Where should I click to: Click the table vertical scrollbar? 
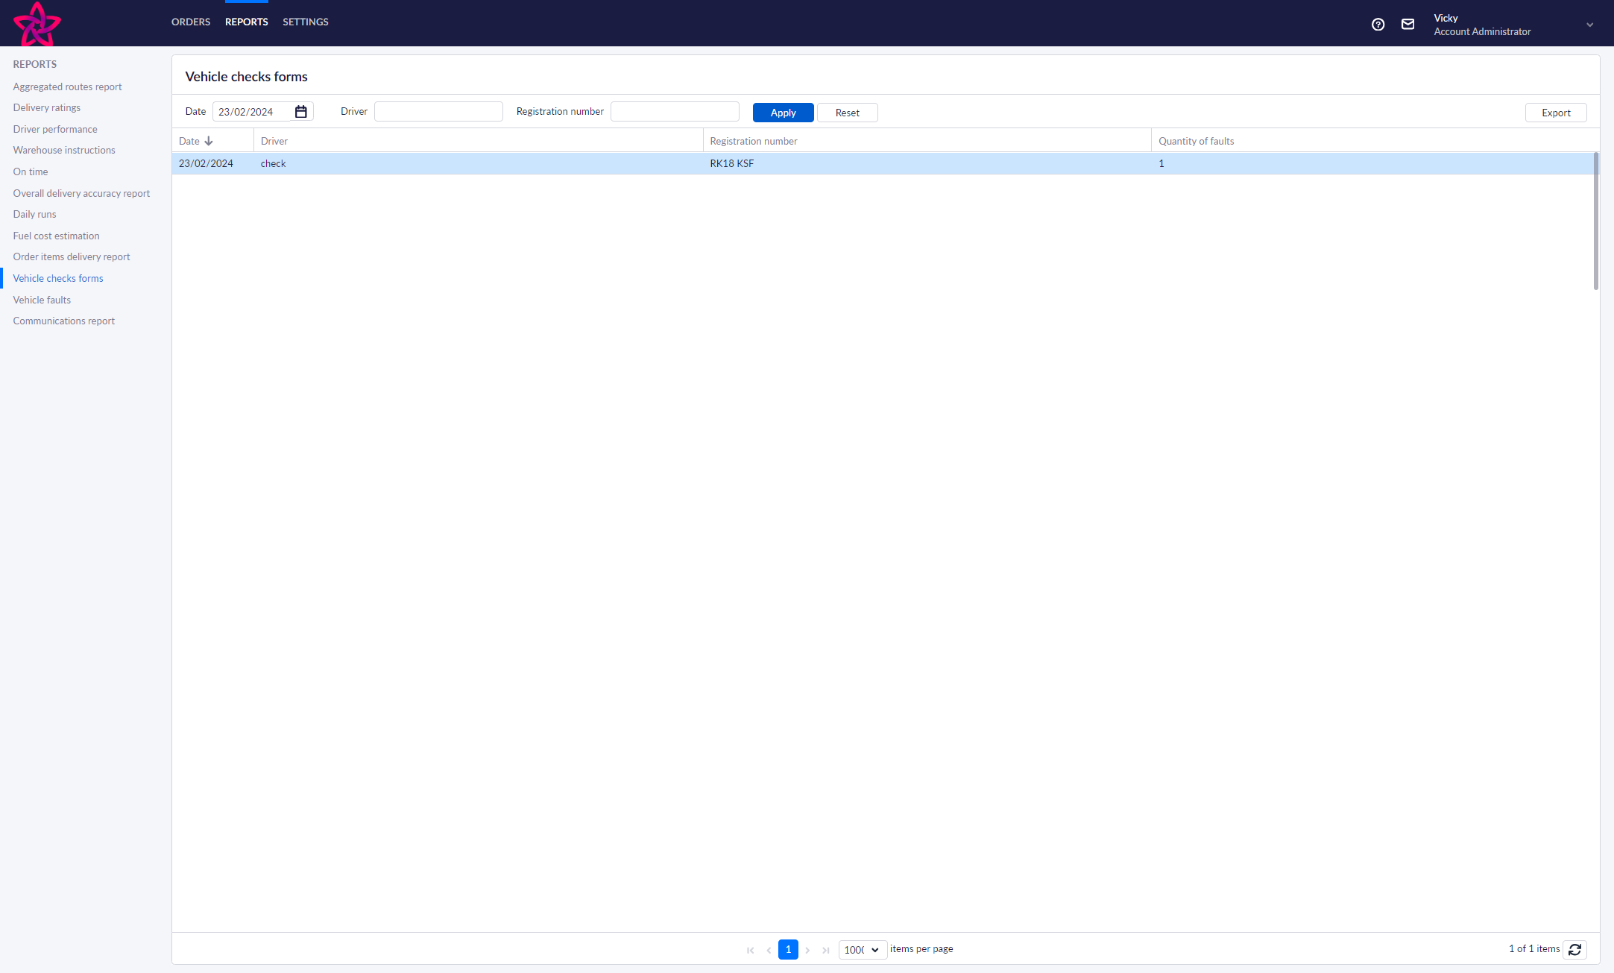click(x=1596, y=221)
